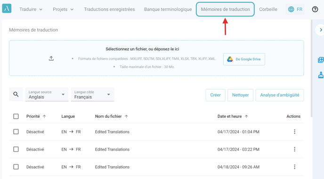
Task: Click the date 04/17/2024 - 01:04 PM
Action: tap(238, 132)
